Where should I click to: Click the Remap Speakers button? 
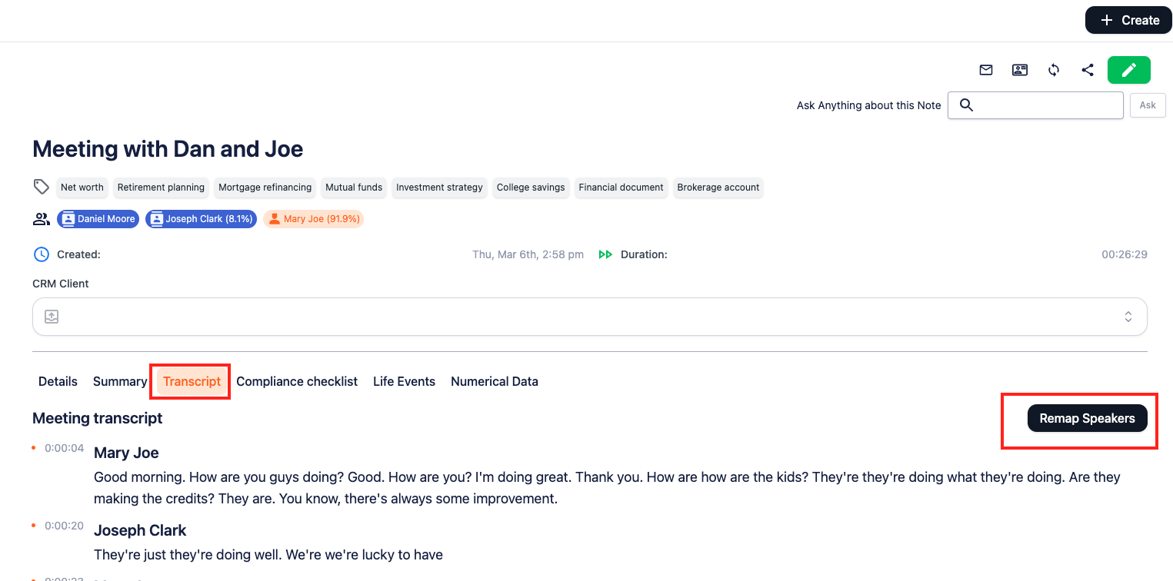[x=1087, y=419]
